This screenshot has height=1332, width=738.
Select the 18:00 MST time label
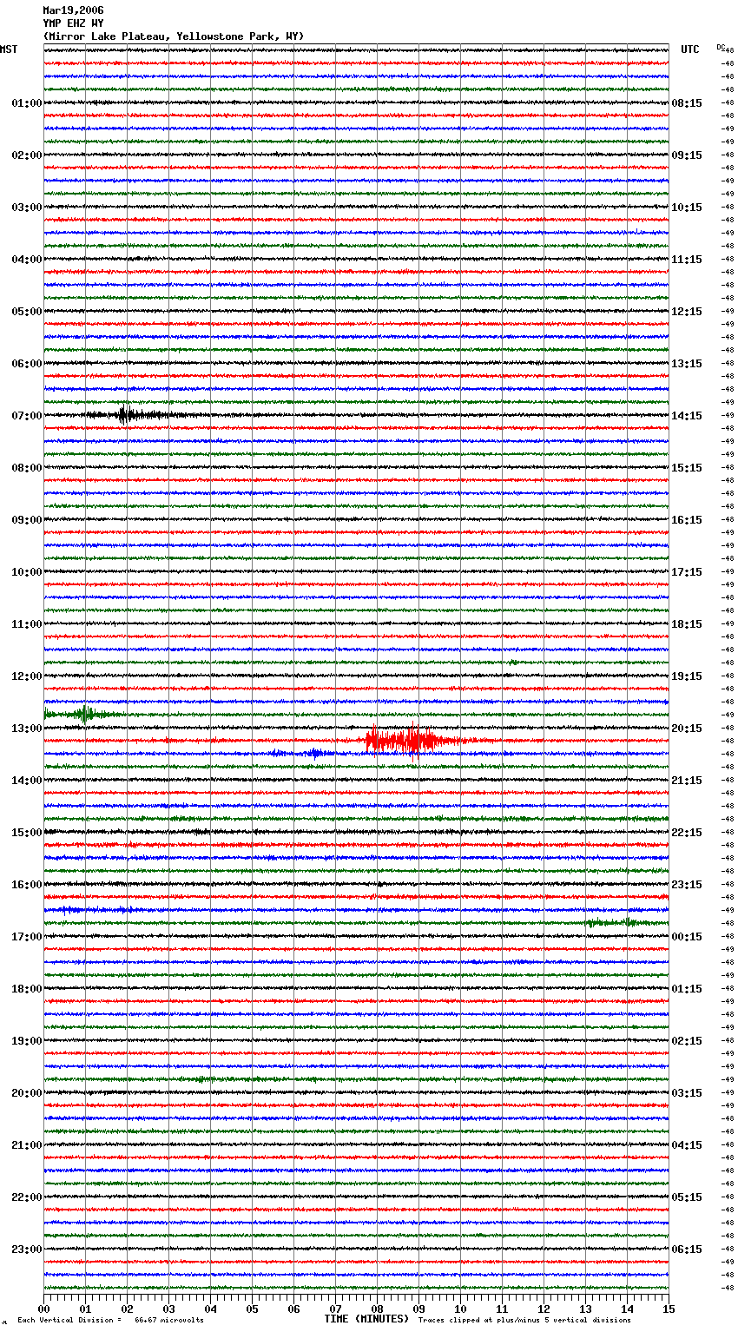[x=27, y=989]
